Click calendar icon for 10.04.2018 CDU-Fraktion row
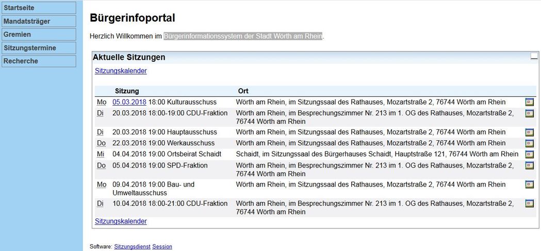This screenshot has height=251, width=541. pos(529,204)
